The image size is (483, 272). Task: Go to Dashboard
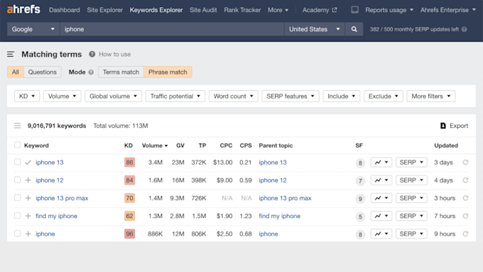(x=65, y=10)
